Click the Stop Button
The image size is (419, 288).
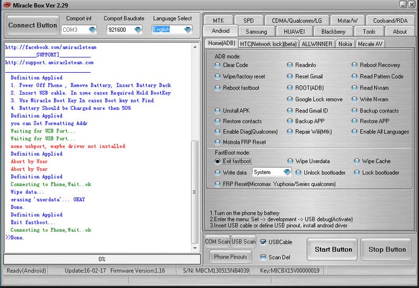387,249
